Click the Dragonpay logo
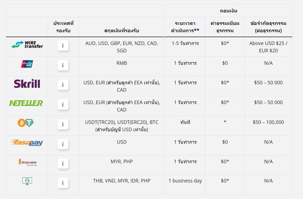 27,162
